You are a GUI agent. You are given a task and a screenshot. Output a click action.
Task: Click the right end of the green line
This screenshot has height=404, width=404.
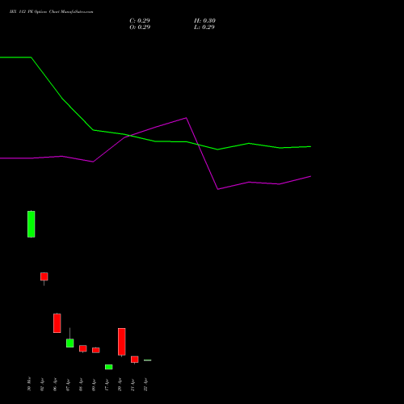point(311,146)
